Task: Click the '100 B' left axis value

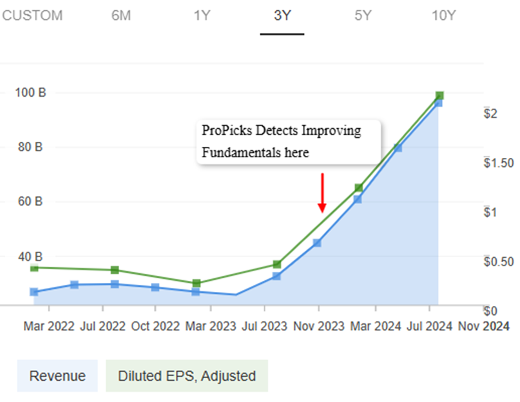Action: [x=30, y=93]
